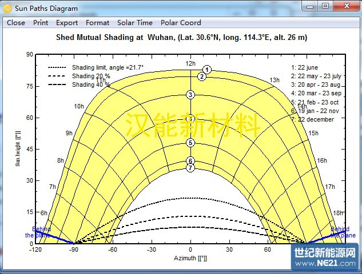Image resolution: width=362 pixels, height=274 pixels.
Task: Open the Format menu
Action: point(97,23)
